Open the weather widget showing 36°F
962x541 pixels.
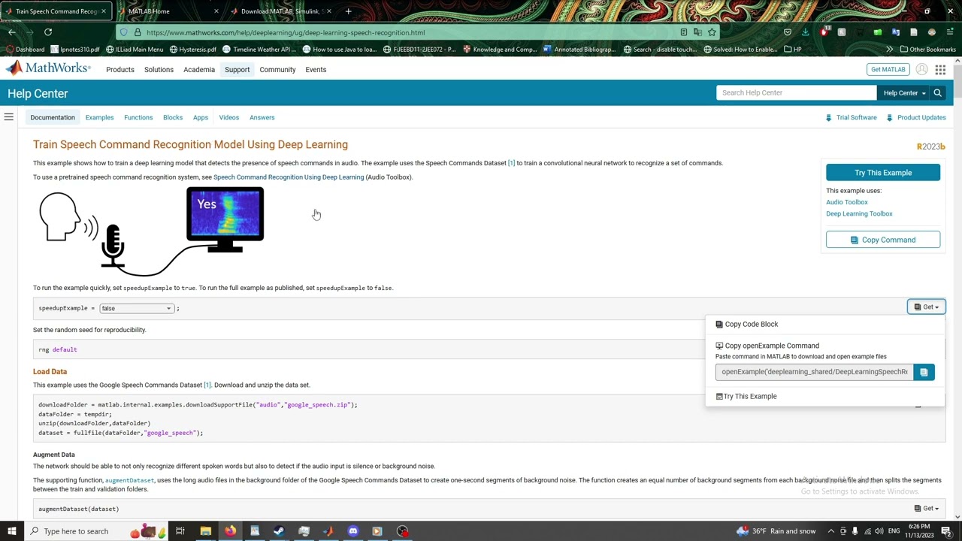pyautogui.click(x=776, y=531)
